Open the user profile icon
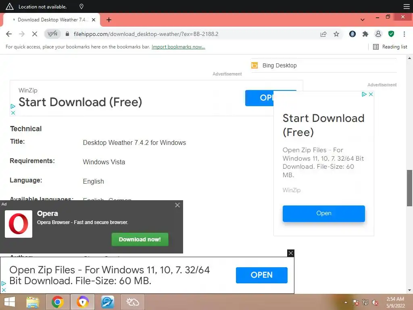 pos(378,34)
